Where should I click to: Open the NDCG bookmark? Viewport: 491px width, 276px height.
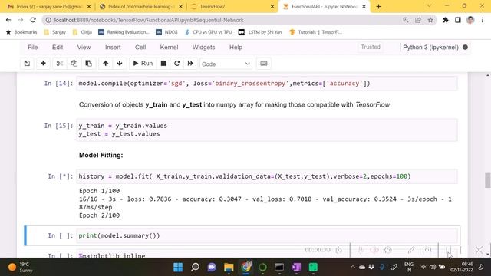coord(167,32)
